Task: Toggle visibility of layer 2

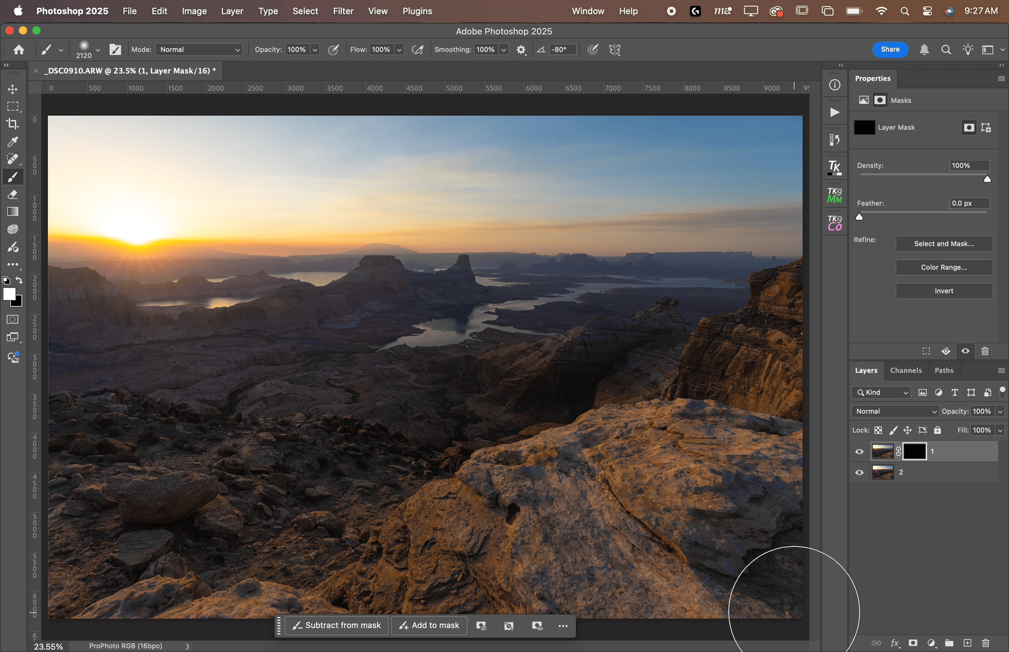Action: [x=859, y=473]
